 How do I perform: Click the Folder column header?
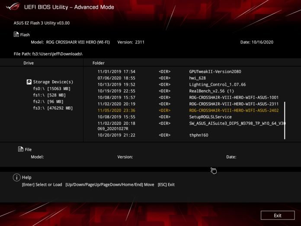[99, 63]
